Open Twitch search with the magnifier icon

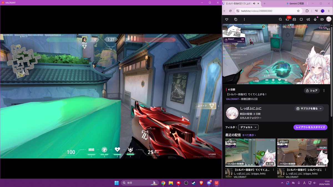point(280,19)
